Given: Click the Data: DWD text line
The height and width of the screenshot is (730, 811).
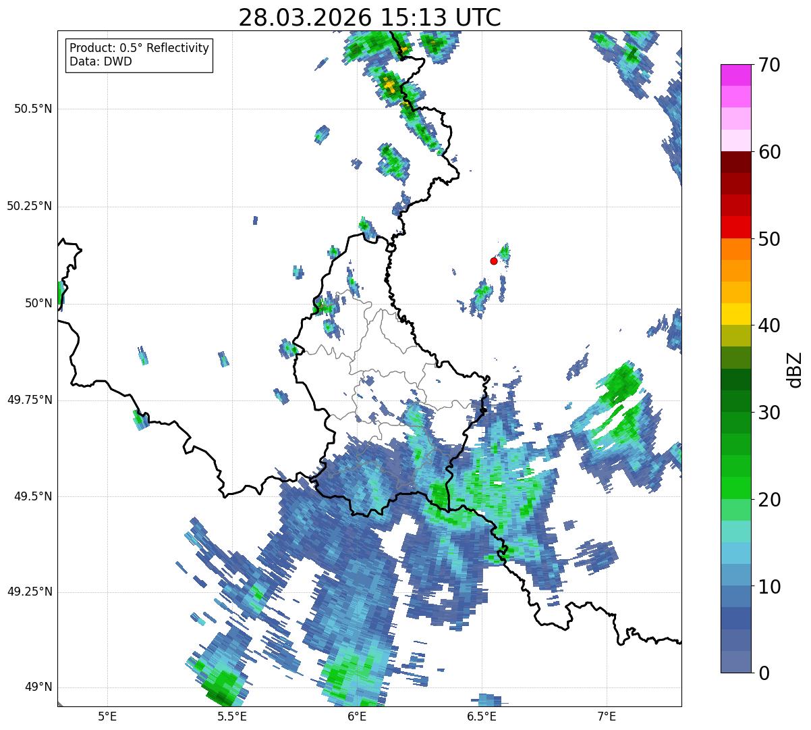Looking at the screenshot, I should point(101,62).
